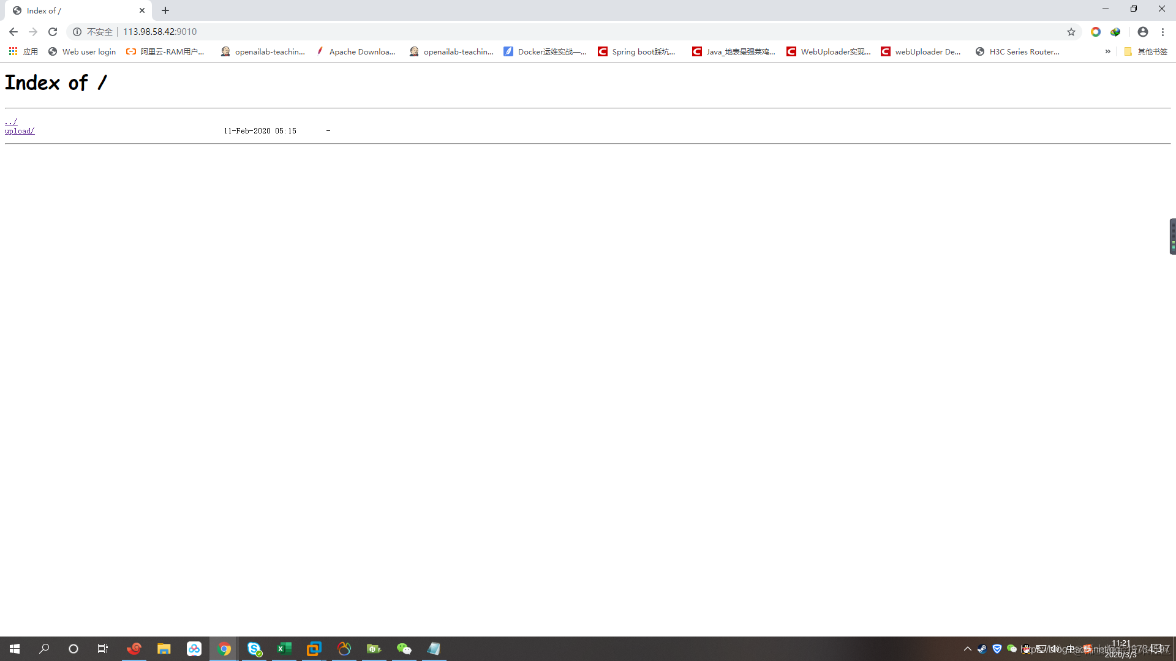Click the site info 不安全 icon
This screenshot has width=1176, height=661.
[77, 32]
